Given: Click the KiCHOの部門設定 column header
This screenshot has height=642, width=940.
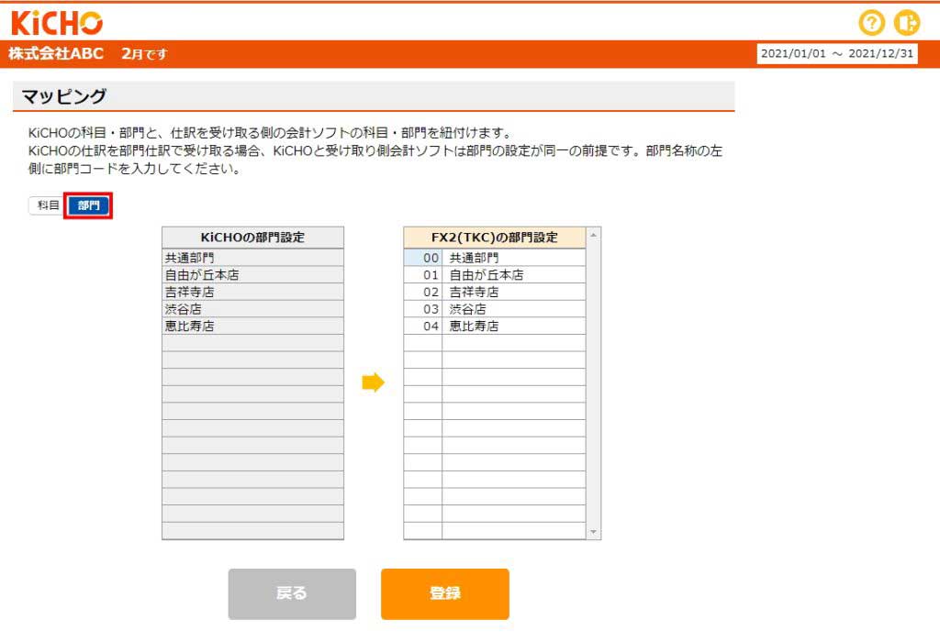Looking at the screenshot, I should tap(253, 238).
